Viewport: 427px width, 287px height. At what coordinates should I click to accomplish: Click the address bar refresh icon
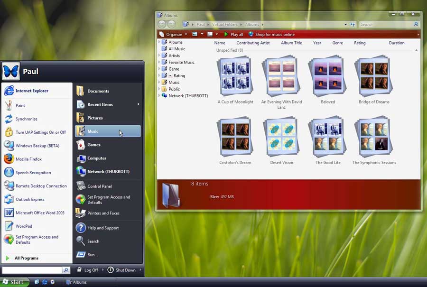pyautogui.click(x=353, y=24)
